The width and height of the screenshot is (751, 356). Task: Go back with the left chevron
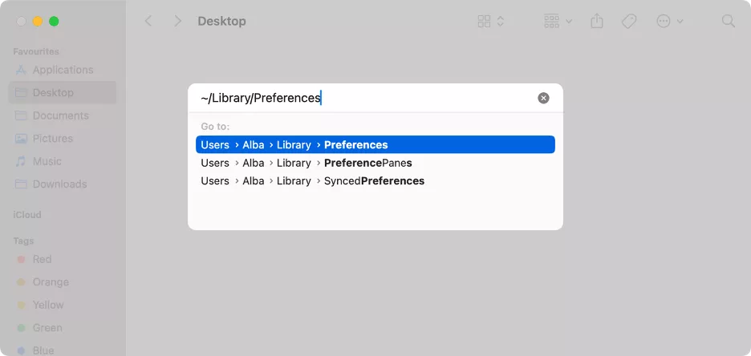[x=148, y=21]
